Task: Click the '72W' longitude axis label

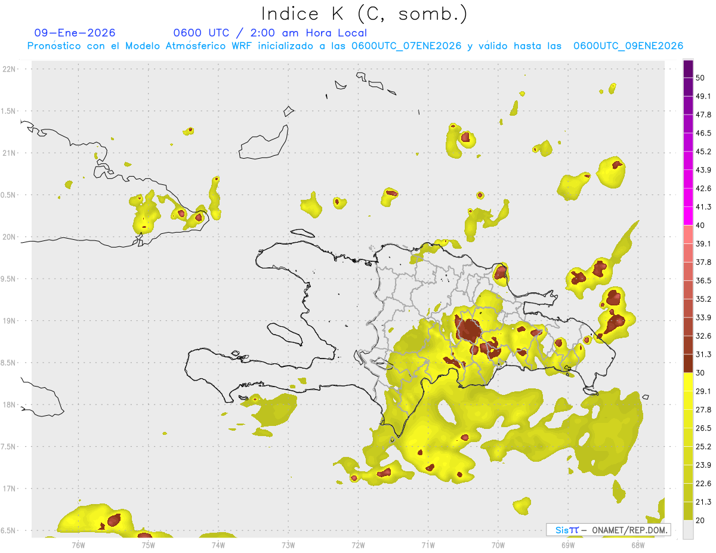Action: (358, 545)
